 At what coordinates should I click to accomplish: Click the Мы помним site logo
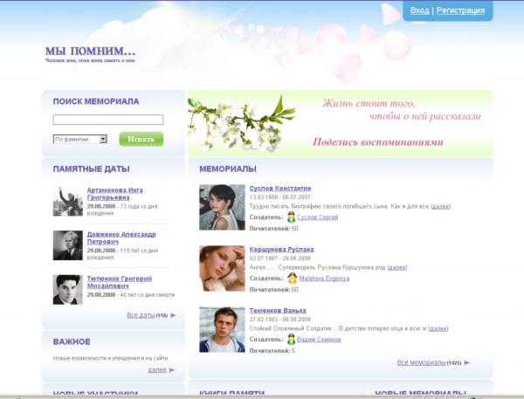tap(90, 52)
